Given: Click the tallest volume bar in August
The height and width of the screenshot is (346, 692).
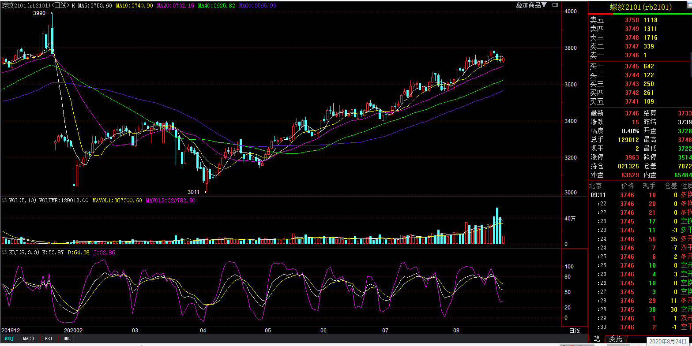Looking at the screenshot, I should (x=497, y=226).
